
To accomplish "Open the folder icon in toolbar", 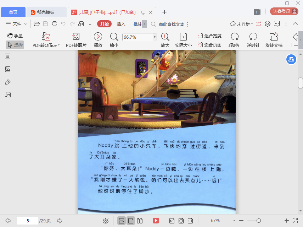I will point(37,24).
